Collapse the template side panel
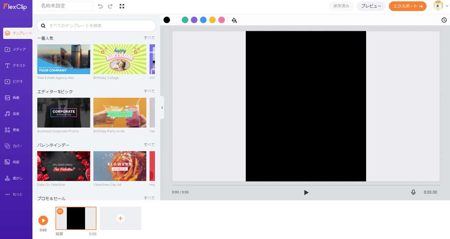Viewport: 450px width, 239px height. (162, 108)
